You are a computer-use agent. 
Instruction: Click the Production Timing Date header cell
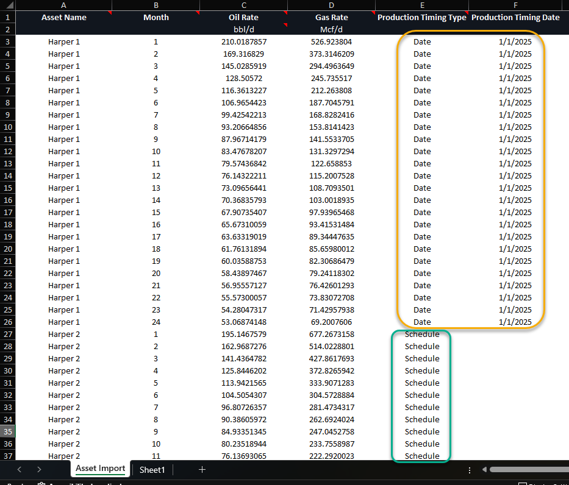point(515,18)
